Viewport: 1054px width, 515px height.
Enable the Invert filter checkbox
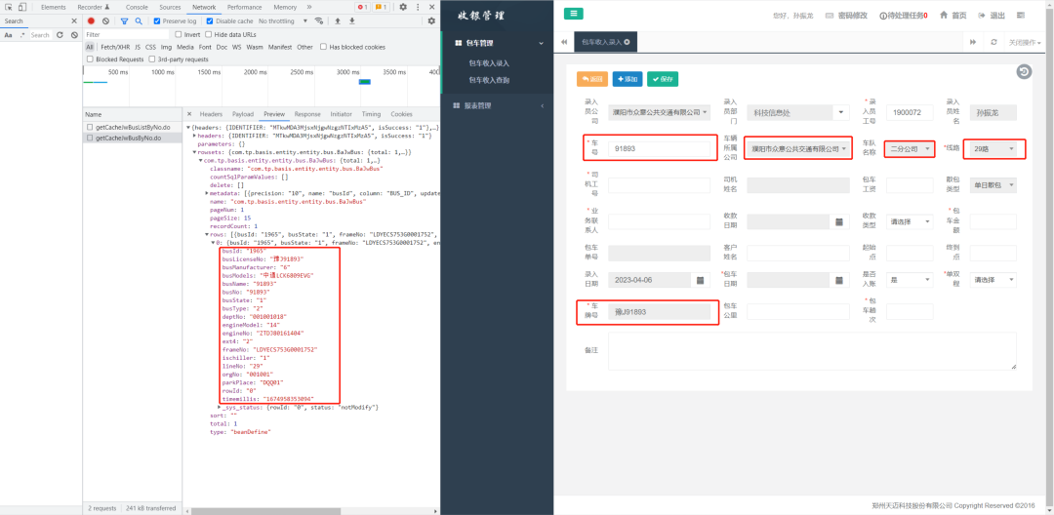pos(179,34)
